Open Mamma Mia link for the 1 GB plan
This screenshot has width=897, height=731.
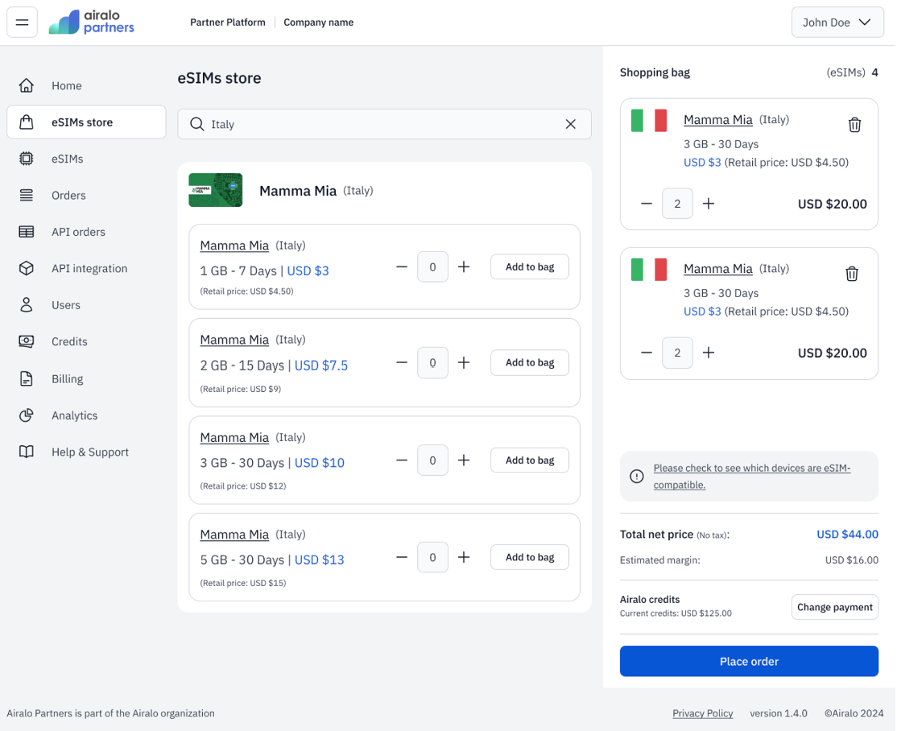[234, 246]
